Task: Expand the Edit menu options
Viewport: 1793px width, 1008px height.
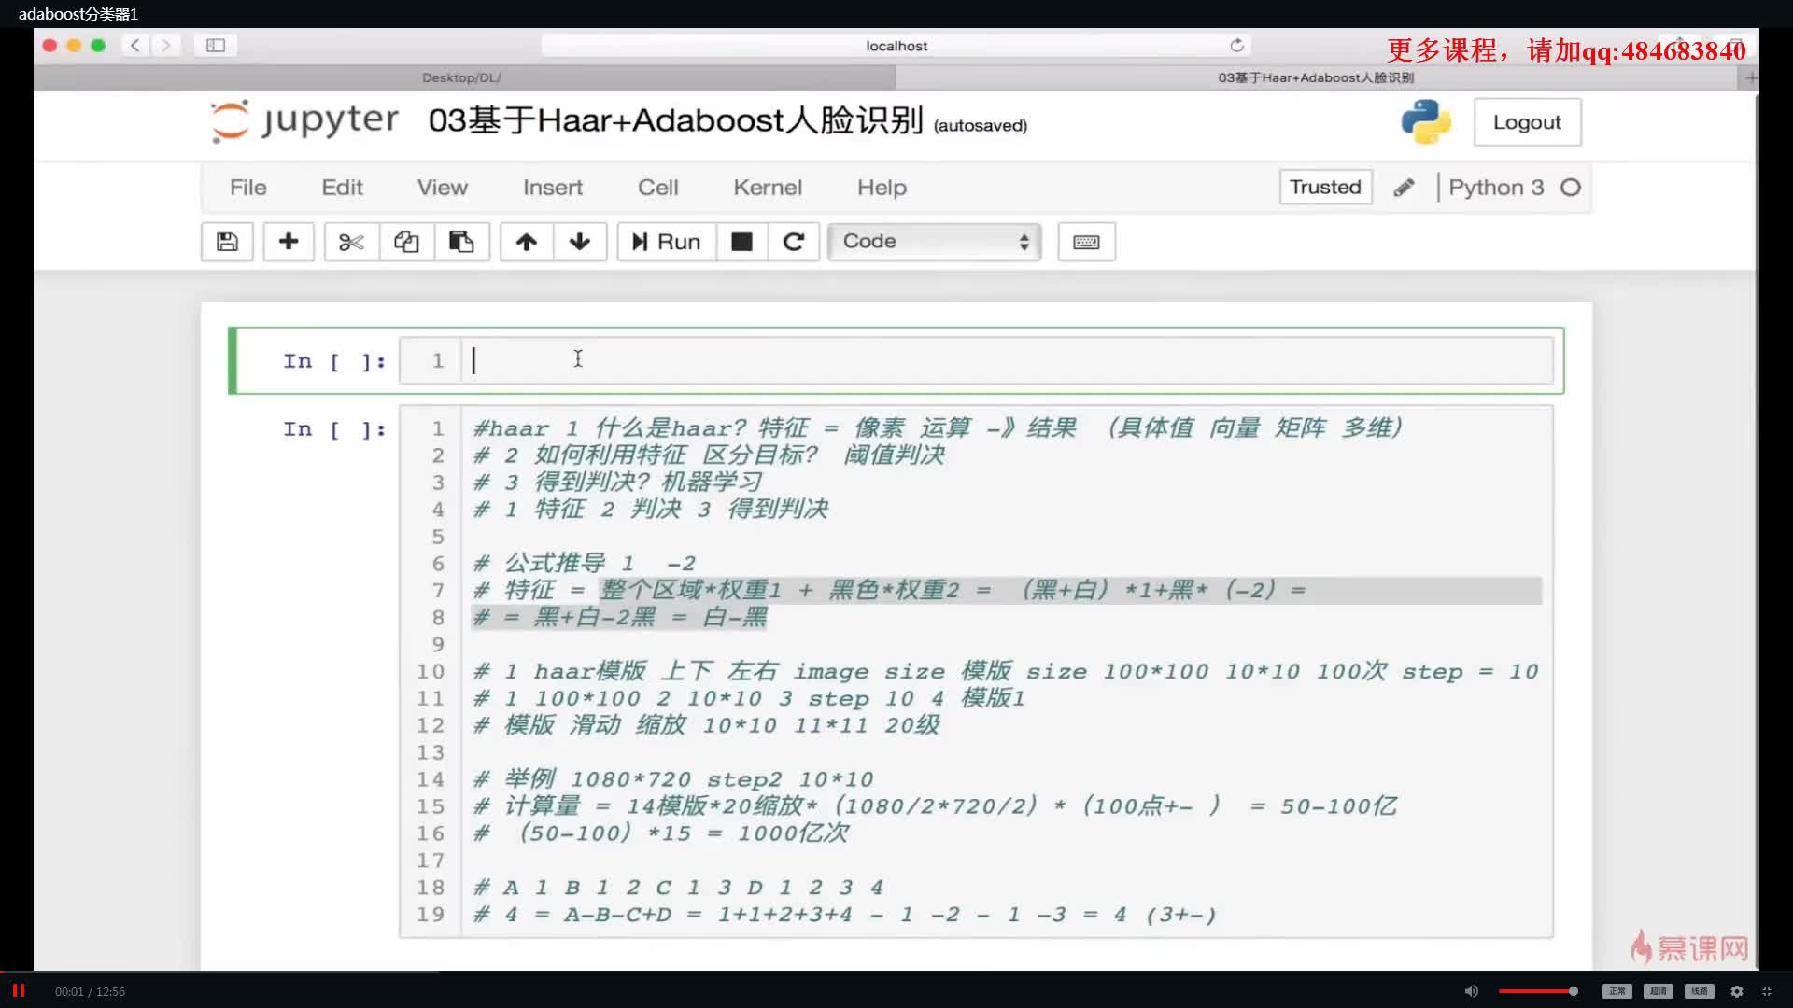Action: (343, 186)
